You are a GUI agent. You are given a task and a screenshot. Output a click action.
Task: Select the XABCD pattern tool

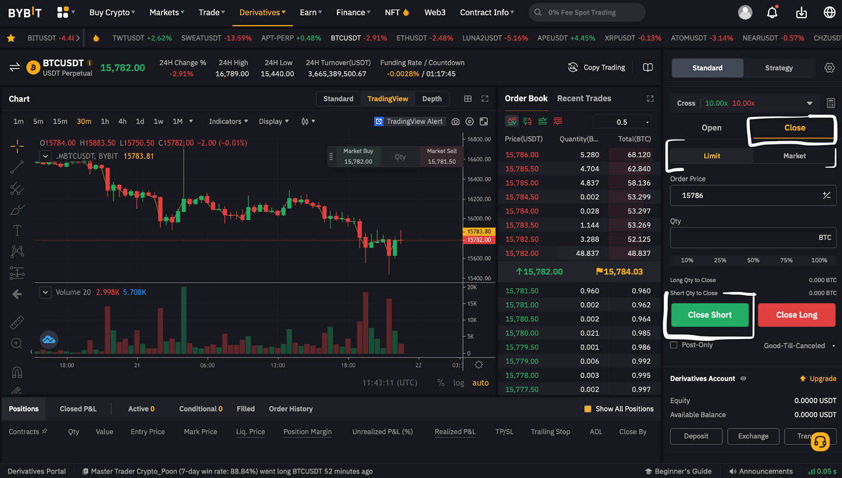17,251
